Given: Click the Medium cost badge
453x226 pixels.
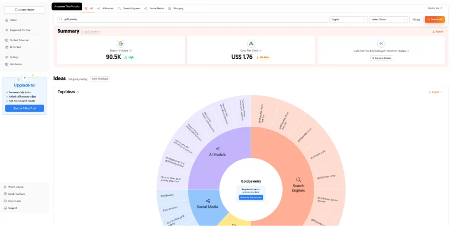Looking at the screenshot, I should pyautogui.click(x=262, y=57).
